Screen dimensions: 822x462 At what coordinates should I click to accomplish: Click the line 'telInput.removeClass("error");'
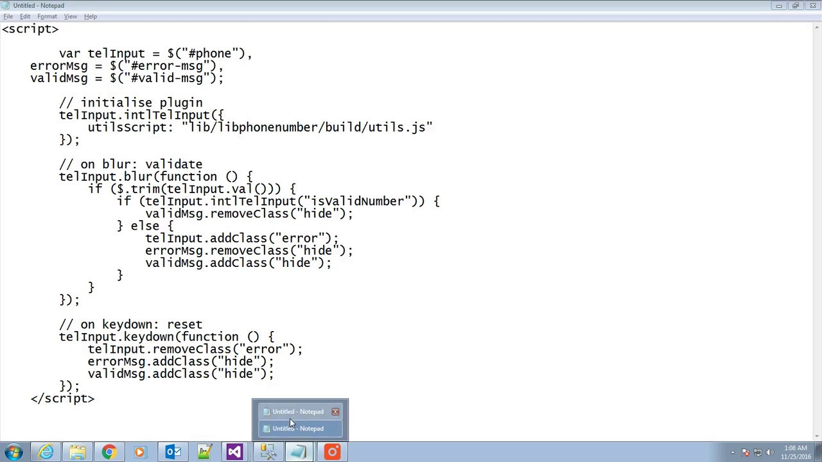[x=195, y=349]
